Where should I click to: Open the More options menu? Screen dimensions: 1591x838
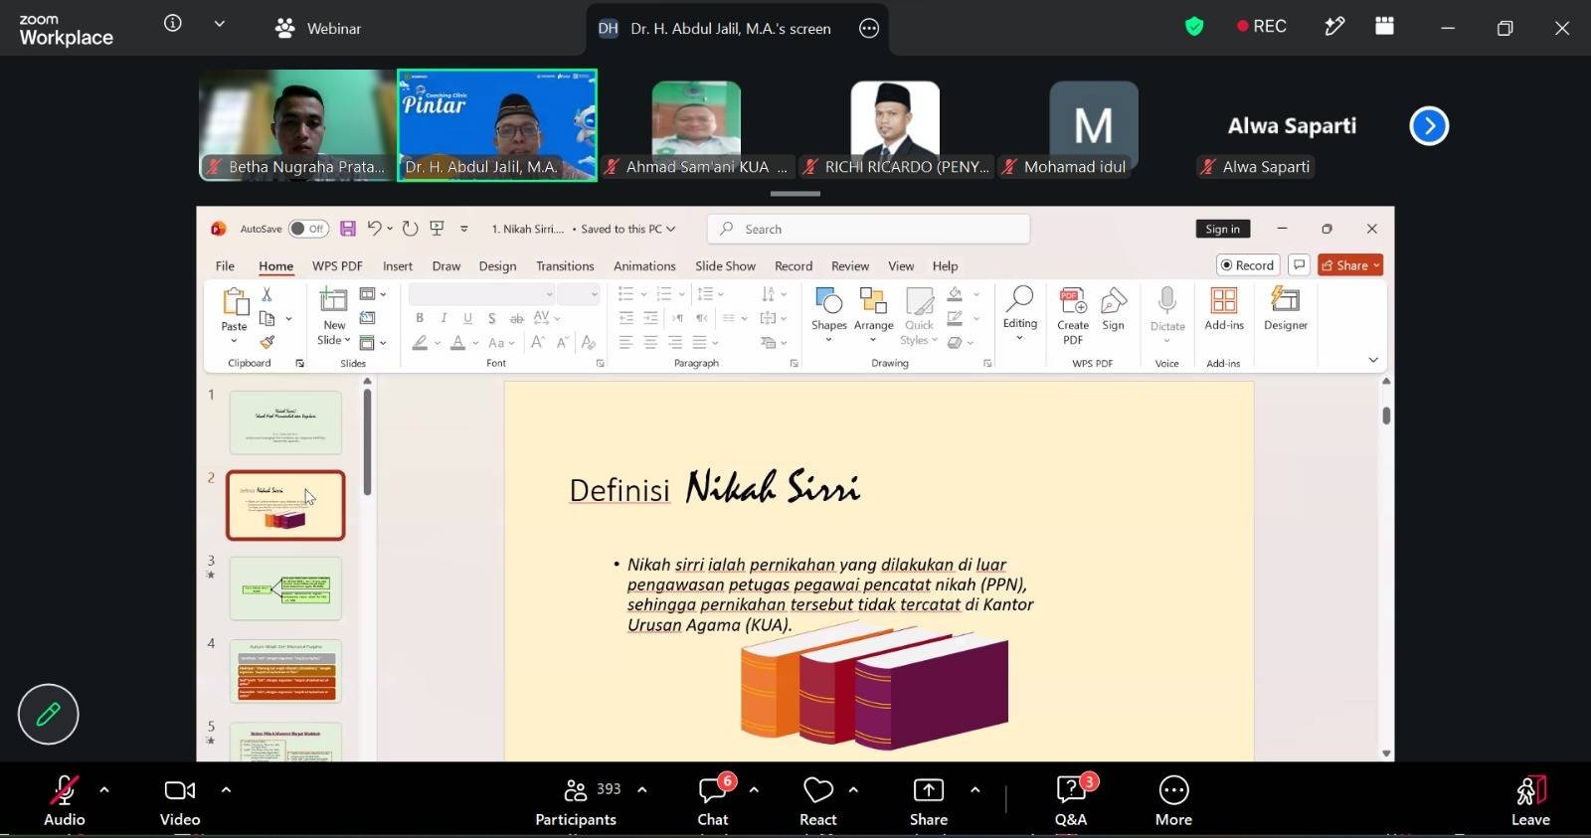tap(1173, 800)
